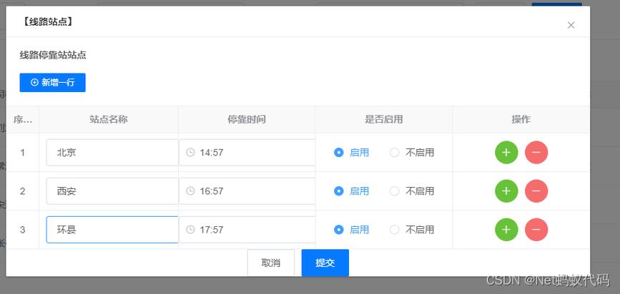Select 不启用 for the 西安 row
620x294 pixels.
pyautogui.click(x=412, y=191)
